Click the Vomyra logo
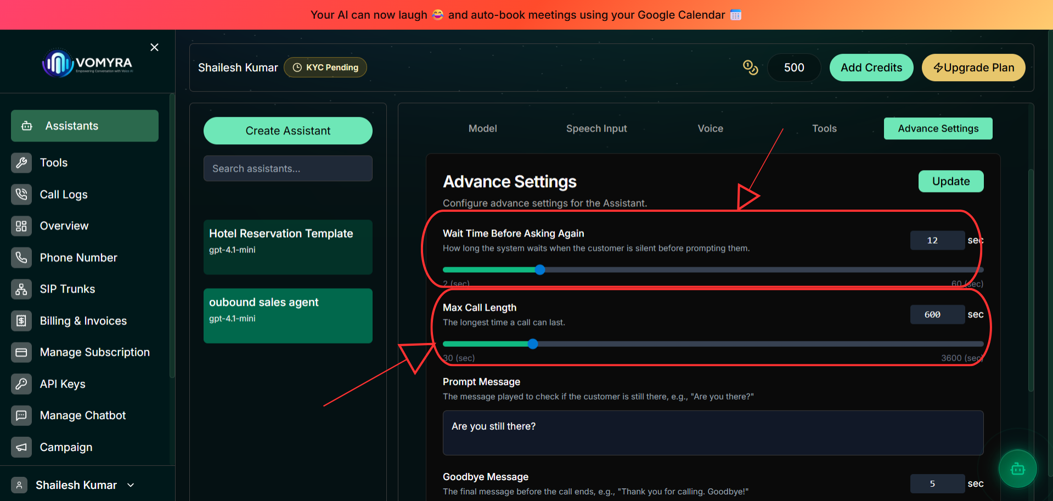This screenshot has height=501, width=1053. [88, 63]
